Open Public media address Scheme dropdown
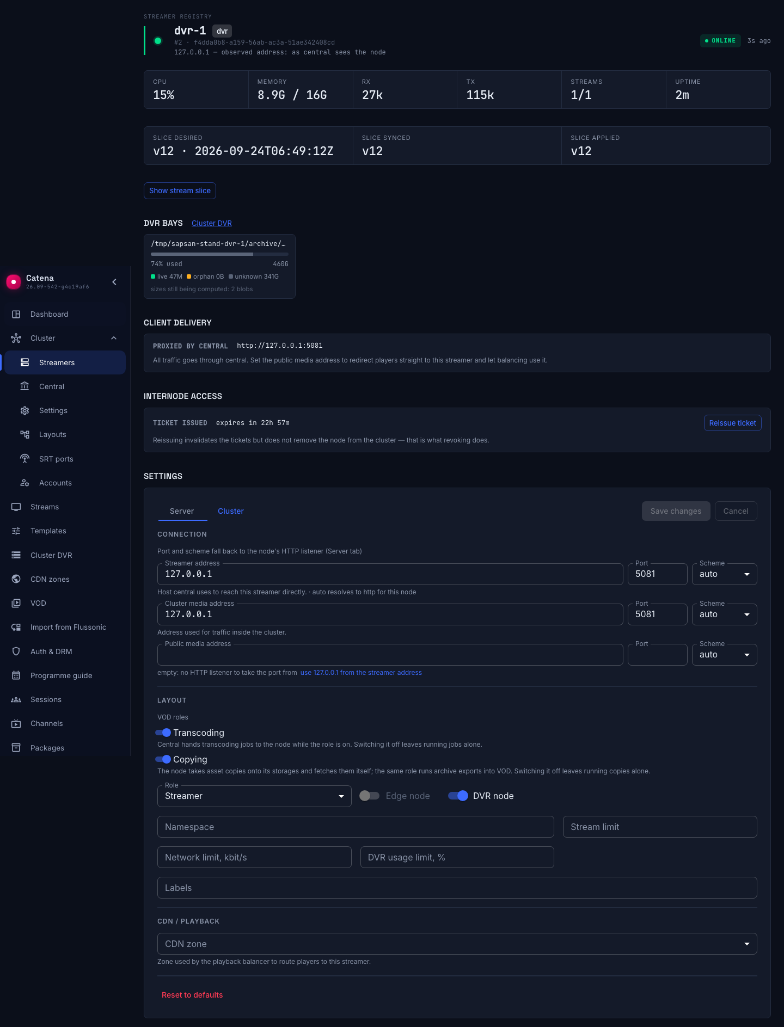 [x=724, y=655]
